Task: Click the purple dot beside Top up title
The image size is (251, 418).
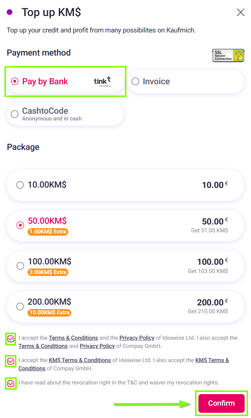Action: point(10,12)
